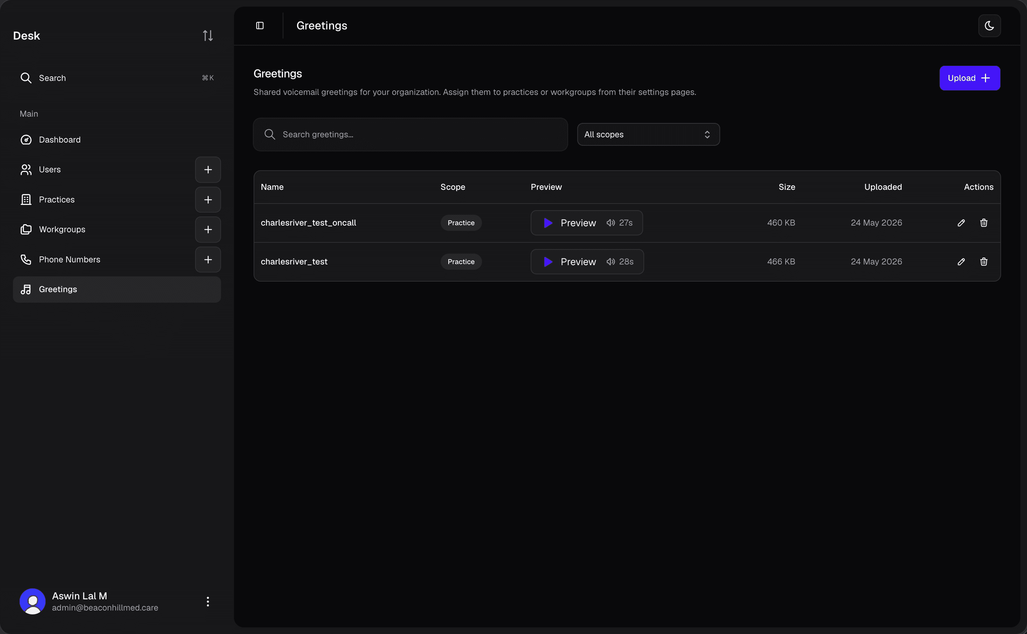This screenshot has width=1027, height=634.
Task: Open the All scopes dropdown
Action: click(648, 134)
